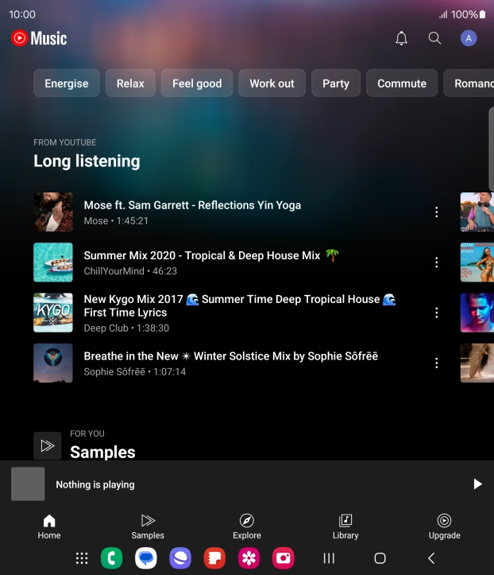Open the notifications bell
Screen dimensions: 494x575
pos(401,38)
